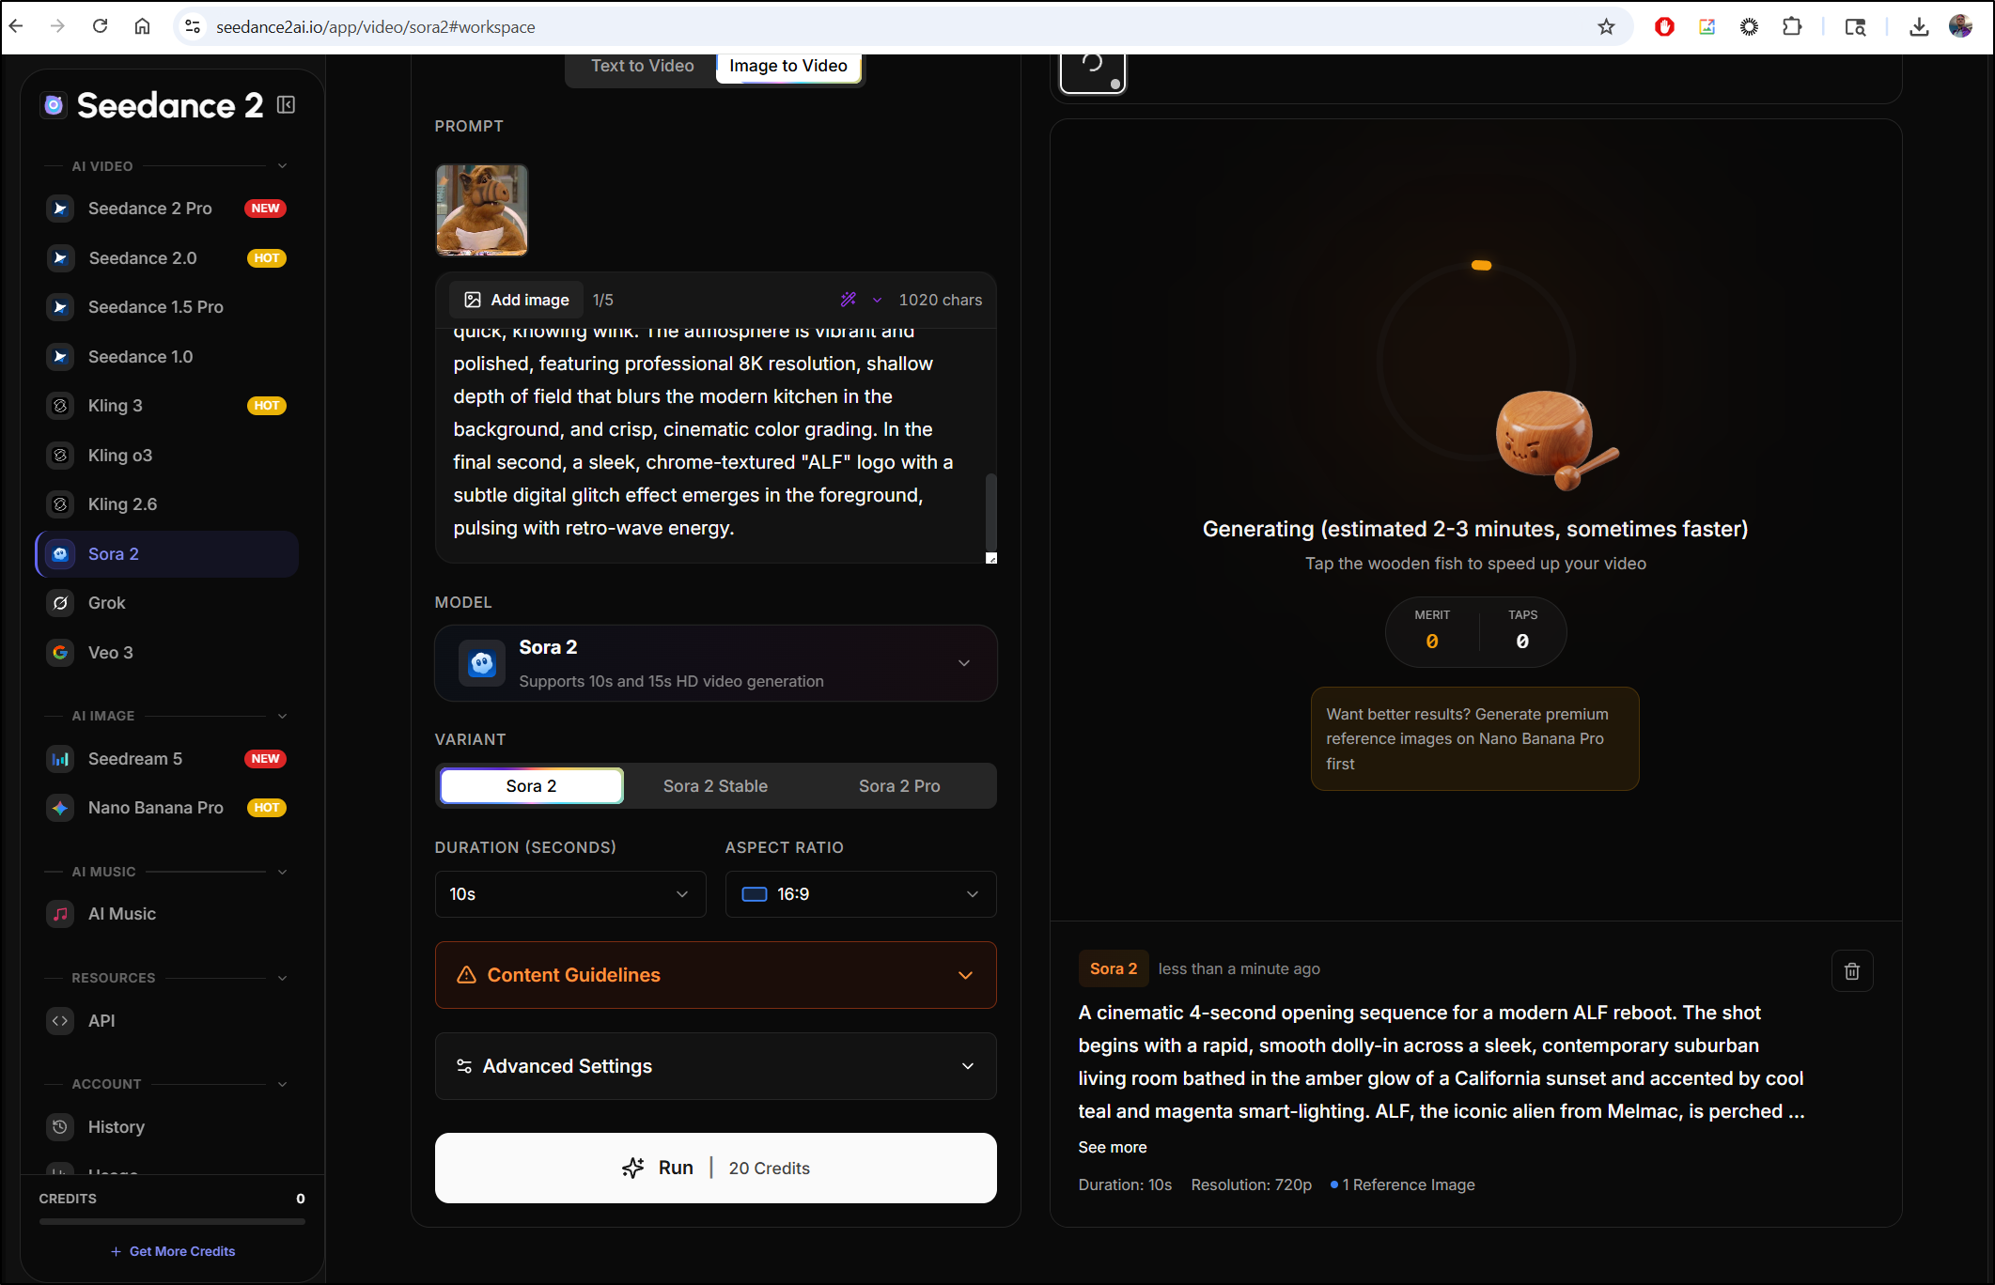Viewport: 1995px width, 1285px height.
Task: Open Seedance 2 Pro from the sidebar
Action: click(x=150, y=208)
